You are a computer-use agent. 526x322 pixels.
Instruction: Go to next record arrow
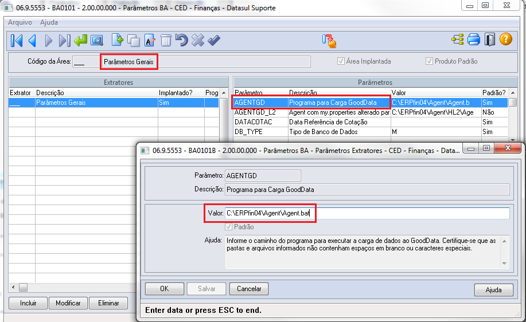[x=49, y=41]
